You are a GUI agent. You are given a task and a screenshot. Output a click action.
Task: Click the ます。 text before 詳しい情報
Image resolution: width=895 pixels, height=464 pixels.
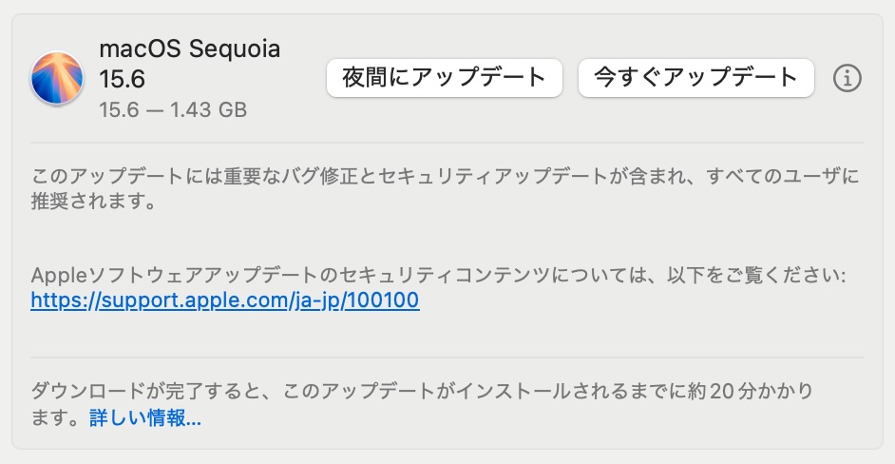(x=58, y=418)
